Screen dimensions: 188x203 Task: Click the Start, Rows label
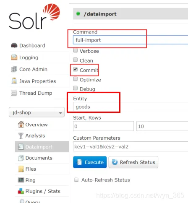(87, 118)
